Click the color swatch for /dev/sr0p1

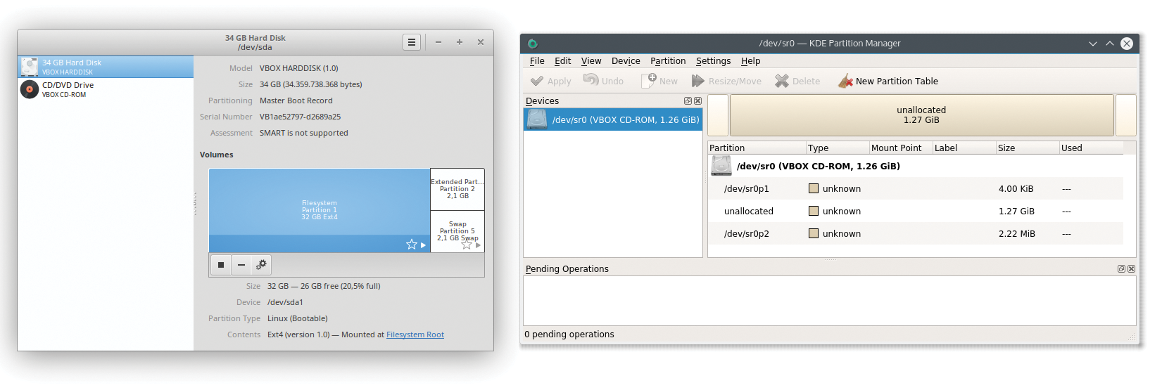coord(814,188)
